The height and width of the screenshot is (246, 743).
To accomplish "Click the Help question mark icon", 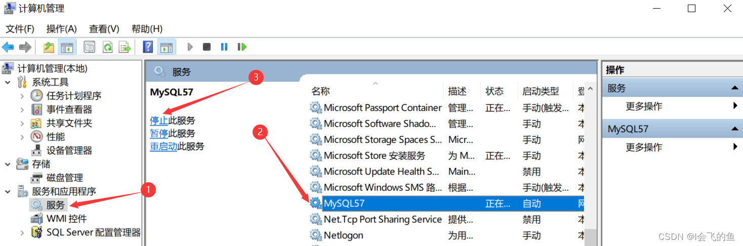I will [148, 47].
